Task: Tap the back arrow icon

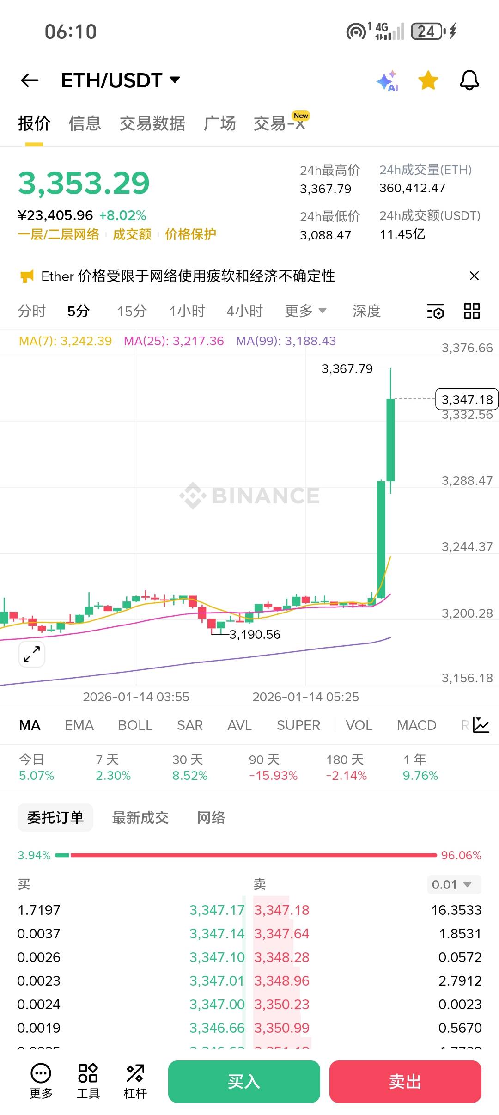Action: point(30,80)
